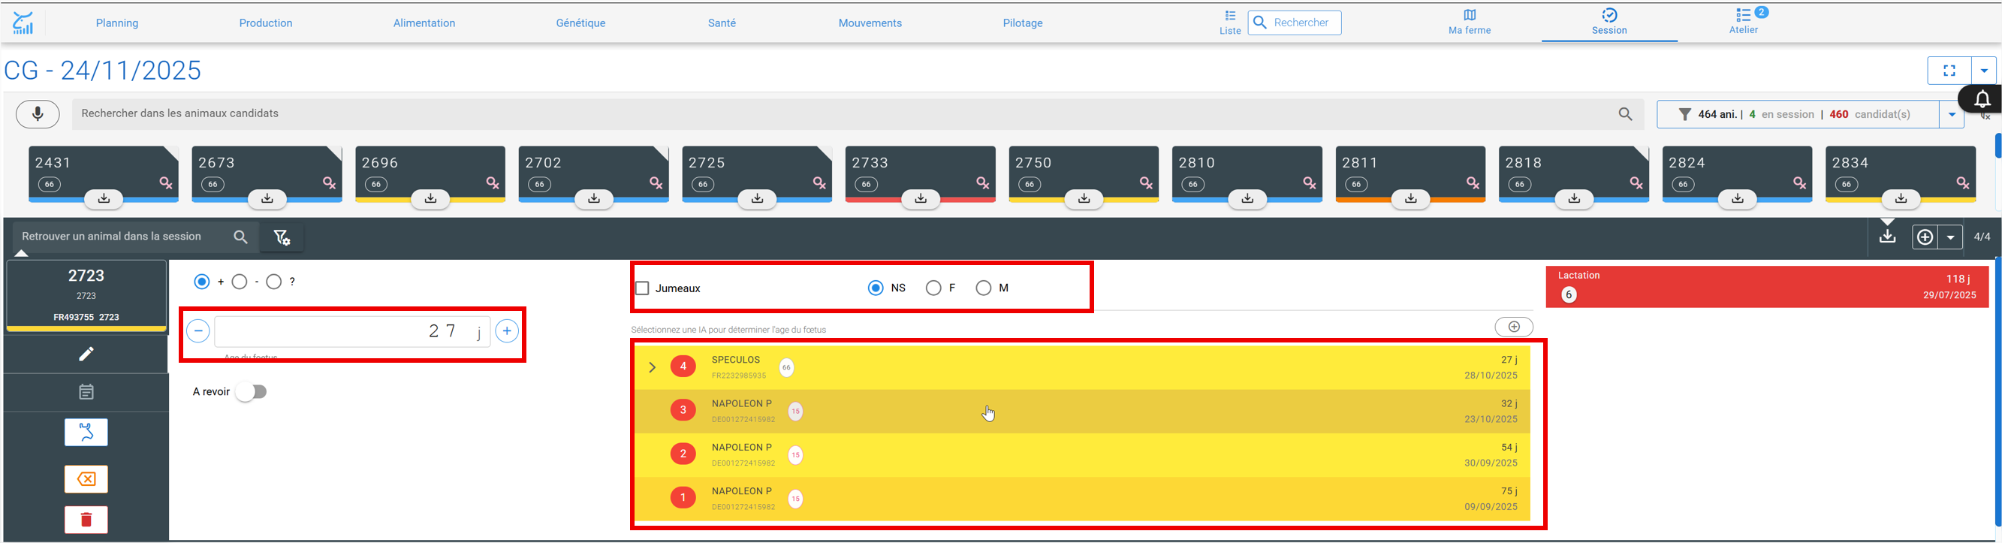The image size is (2002, 543).
Task: Click the pink female-cross icon on card 2431
Action: [165, 183]
